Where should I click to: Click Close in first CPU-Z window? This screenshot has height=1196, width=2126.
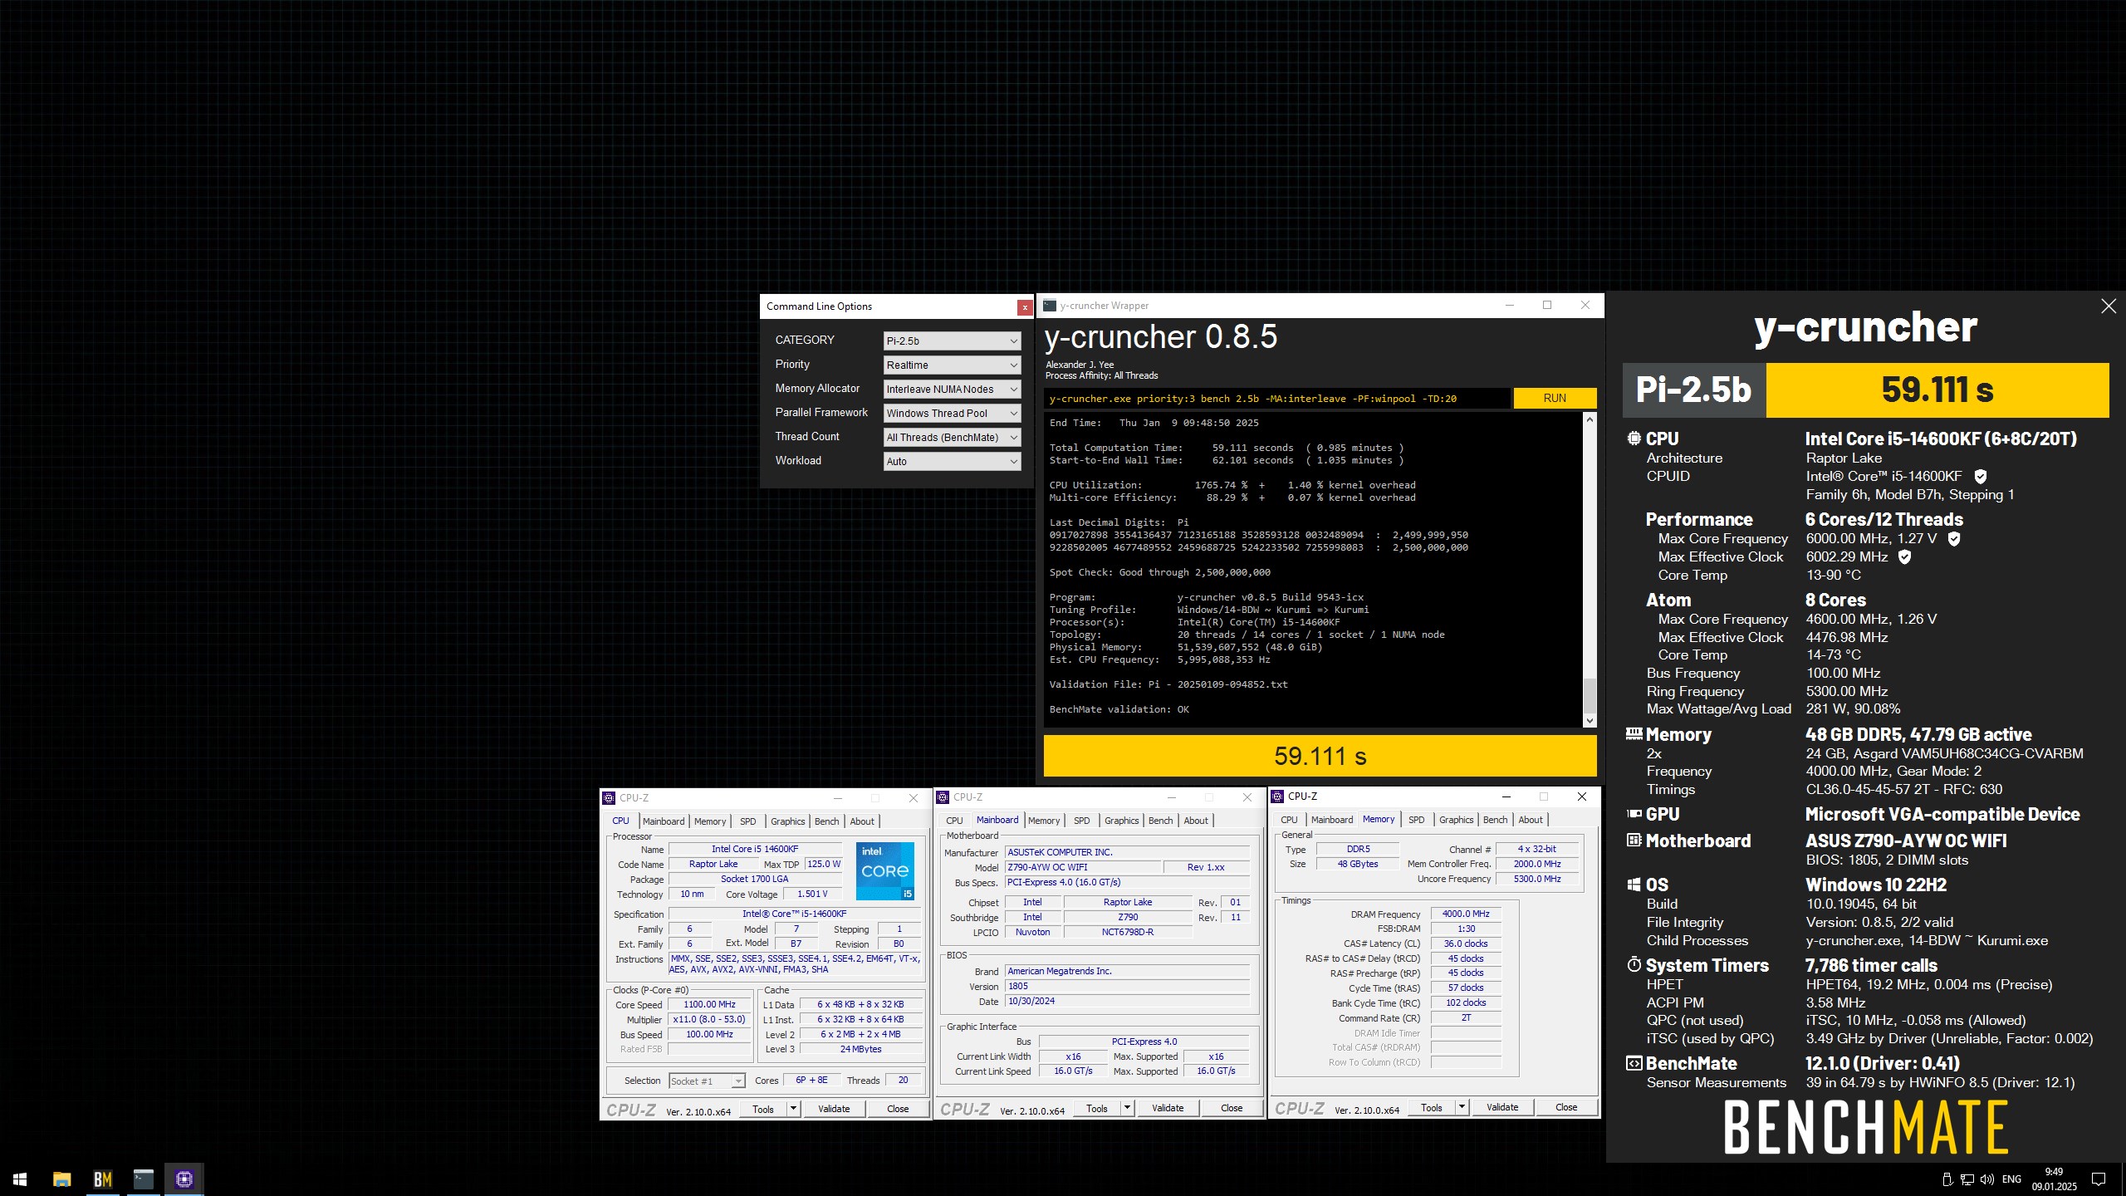[x=898, y=1109]
